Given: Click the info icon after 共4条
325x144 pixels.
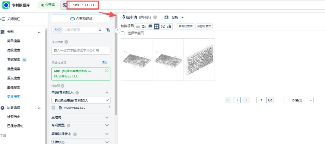Looking at the screenshot, I should (155, 17).
